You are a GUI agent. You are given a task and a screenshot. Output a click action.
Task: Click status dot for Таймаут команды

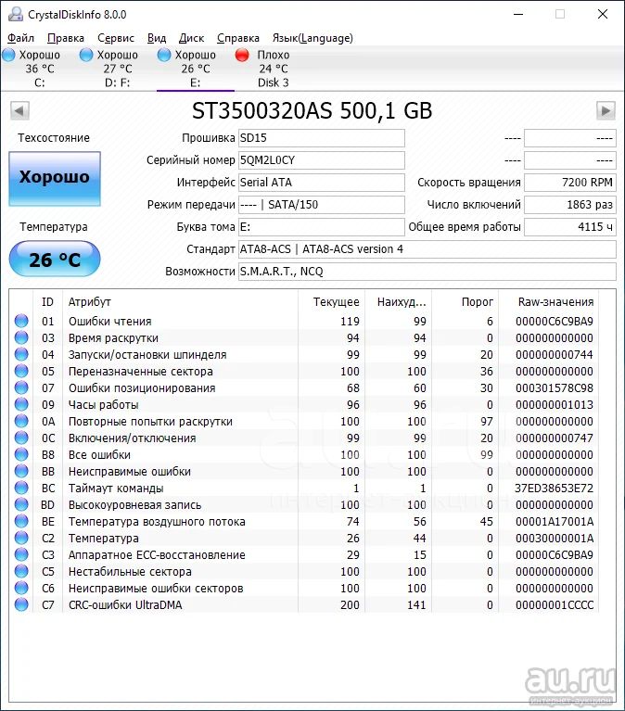pyautogui.click(x=21, y=488)
